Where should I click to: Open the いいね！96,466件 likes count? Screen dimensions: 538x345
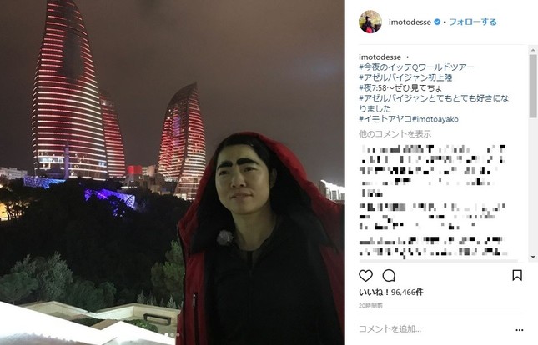pos(391,292)
